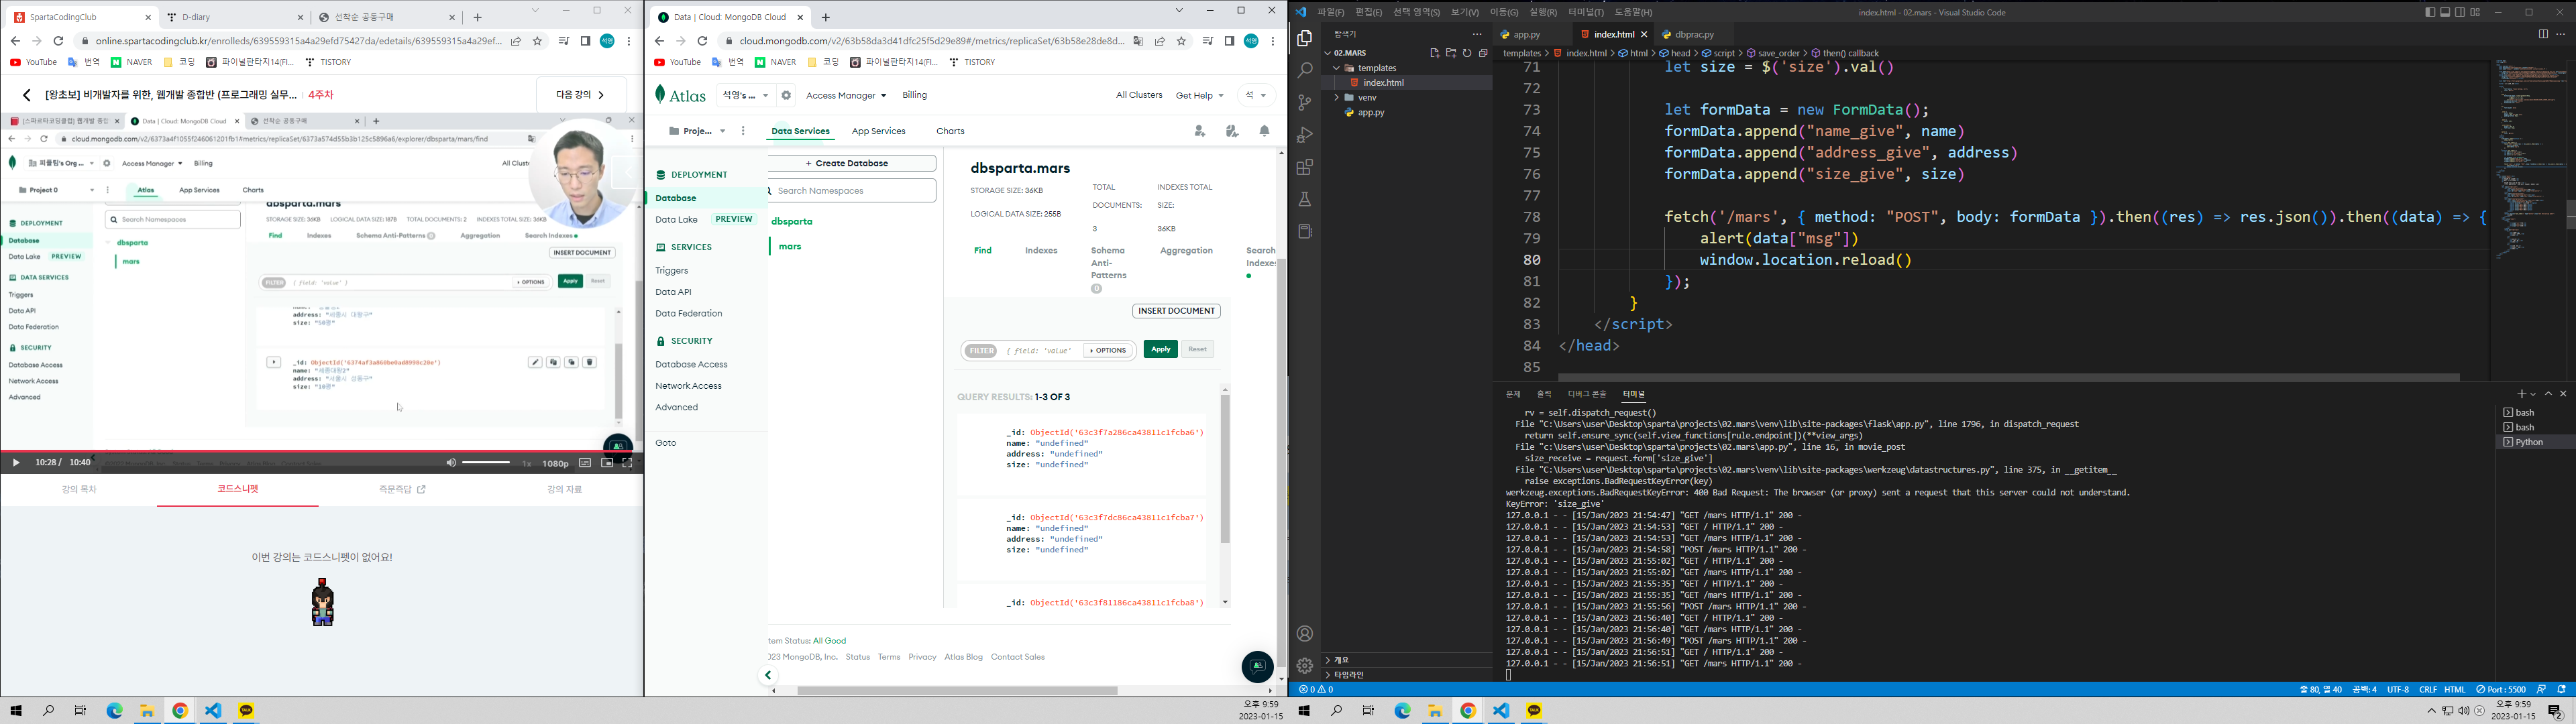Open the Extensions view in VS Code

1304,167
